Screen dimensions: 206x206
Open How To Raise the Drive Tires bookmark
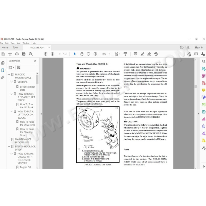point(27,123)
